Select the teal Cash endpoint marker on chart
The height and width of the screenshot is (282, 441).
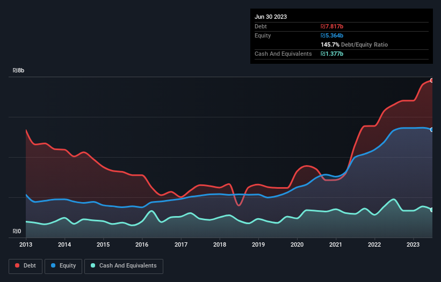[432, 210]
